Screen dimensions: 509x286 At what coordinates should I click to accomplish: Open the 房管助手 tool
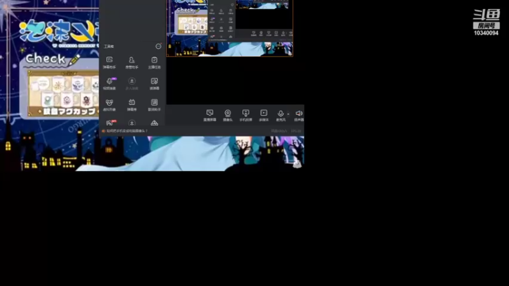tap(132, 62)
